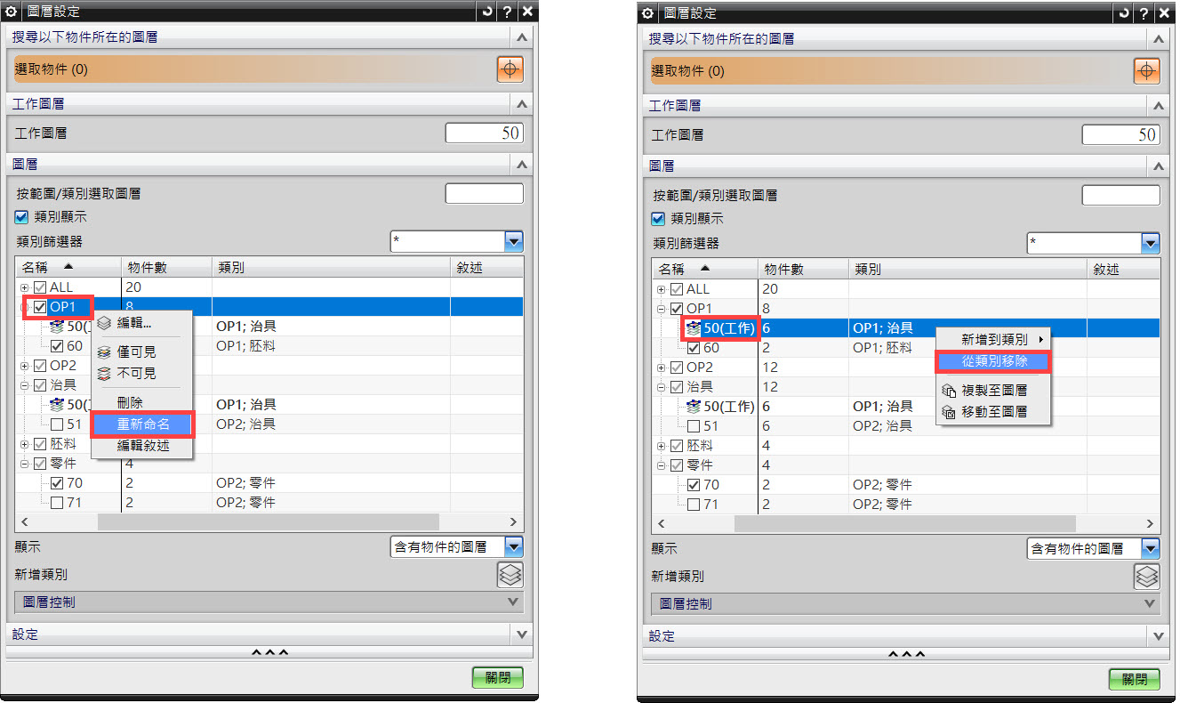Toggle layer 71 checkbox in left dialog
Image resolution: width=1180 pixels, height=703 pixels.
point(58,503)
